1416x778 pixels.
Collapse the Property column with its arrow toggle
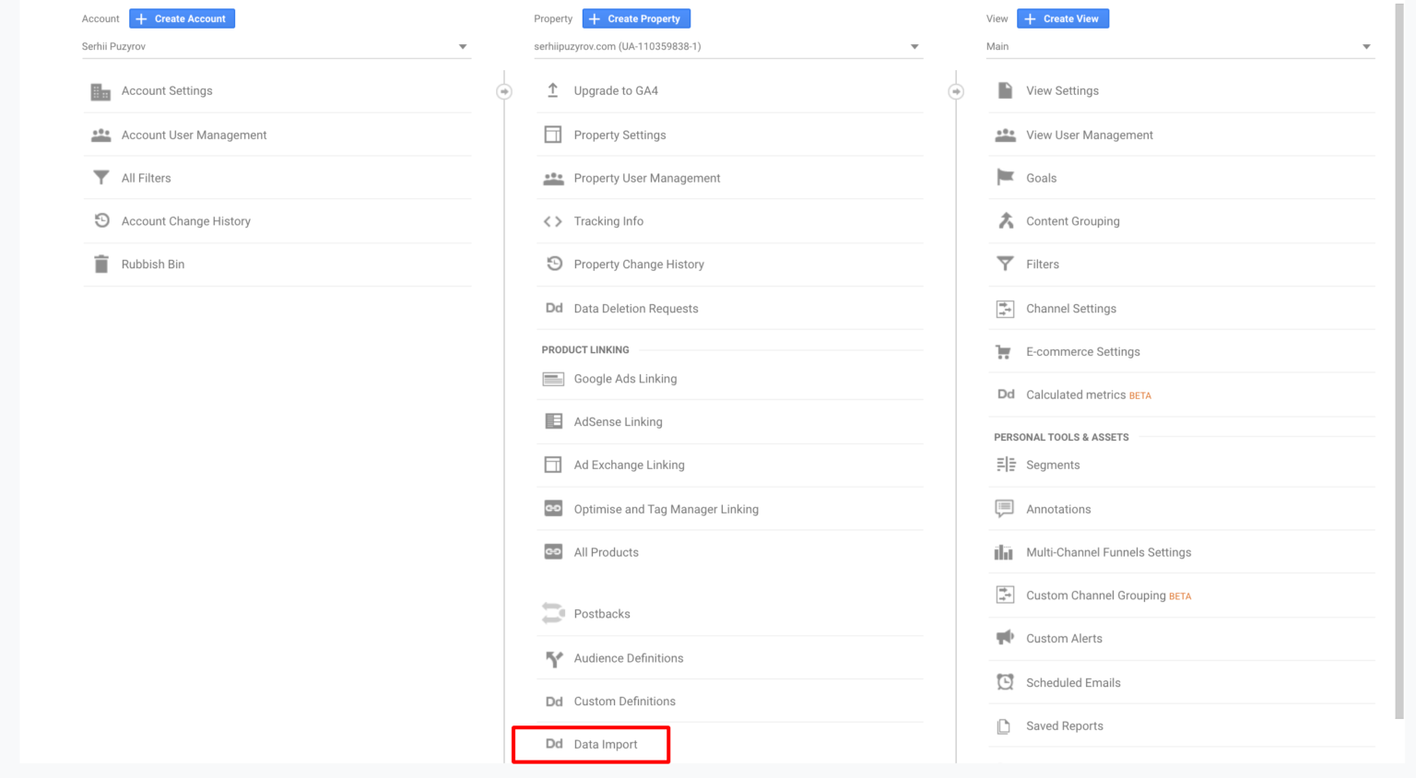(x=503, y=91)
